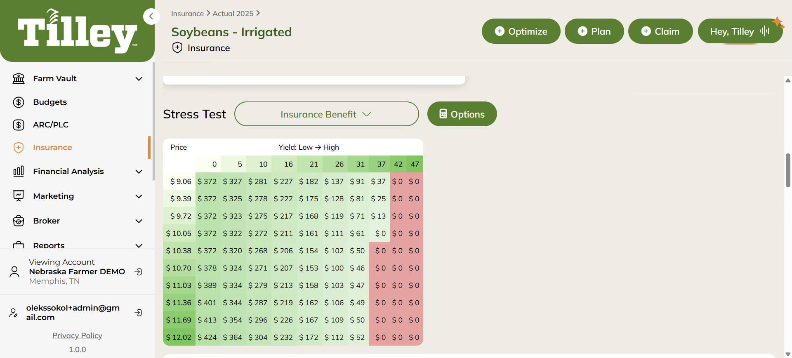Click yield column header 47
The height and width of the screenshot is (358, 792).
tap(415, 164)
